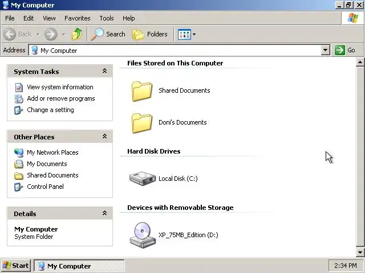This screenshot has height=273, width=365.
Task: Click Change a setting link
Action: pyautogui.click(x=51, y=110)
